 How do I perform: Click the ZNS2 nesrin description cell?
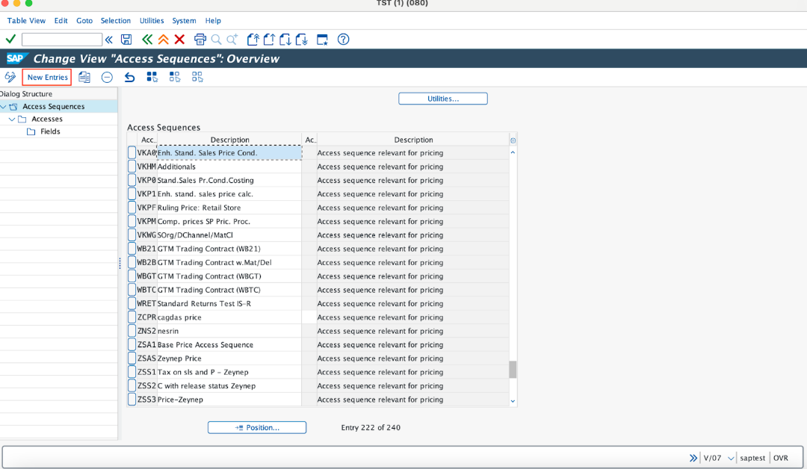click(x=229, y=331)
